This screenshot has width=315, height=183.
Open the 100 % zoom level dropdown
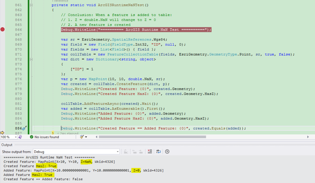15,137
